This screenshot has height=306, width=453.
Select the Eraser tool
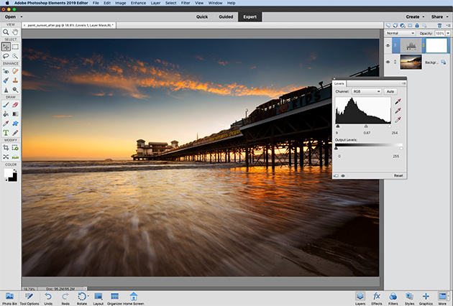15,104
